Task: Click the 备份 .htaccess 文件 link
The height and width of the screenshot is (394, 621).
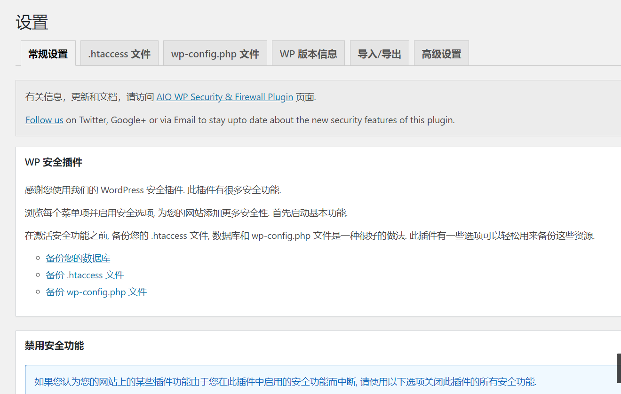Action: tap(85, 275)
